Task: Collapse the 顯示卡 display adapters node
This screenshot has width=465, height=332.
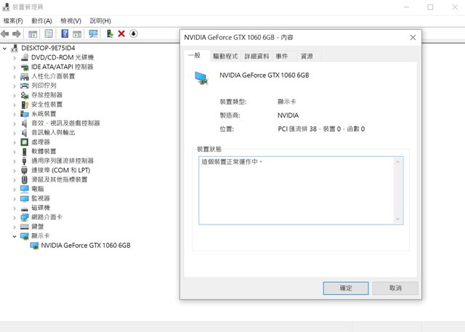Action: (x=15, y=236)
